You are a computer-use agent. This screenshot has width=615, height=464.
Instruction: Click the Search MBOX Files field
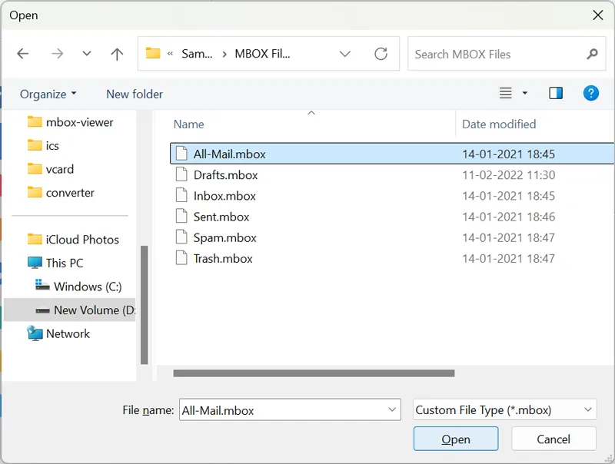coord(496,54)
